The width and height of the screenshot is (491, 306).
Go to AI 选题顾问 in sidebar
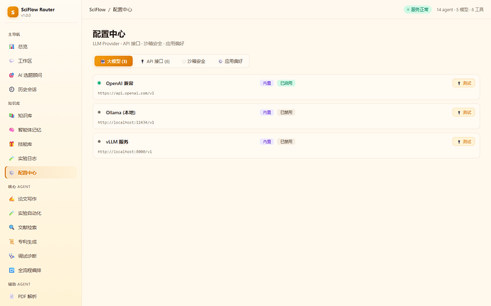[x=41, y=75]
